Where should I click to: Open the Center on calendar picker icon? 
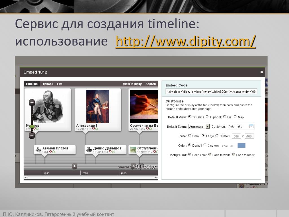pos(251,126)
